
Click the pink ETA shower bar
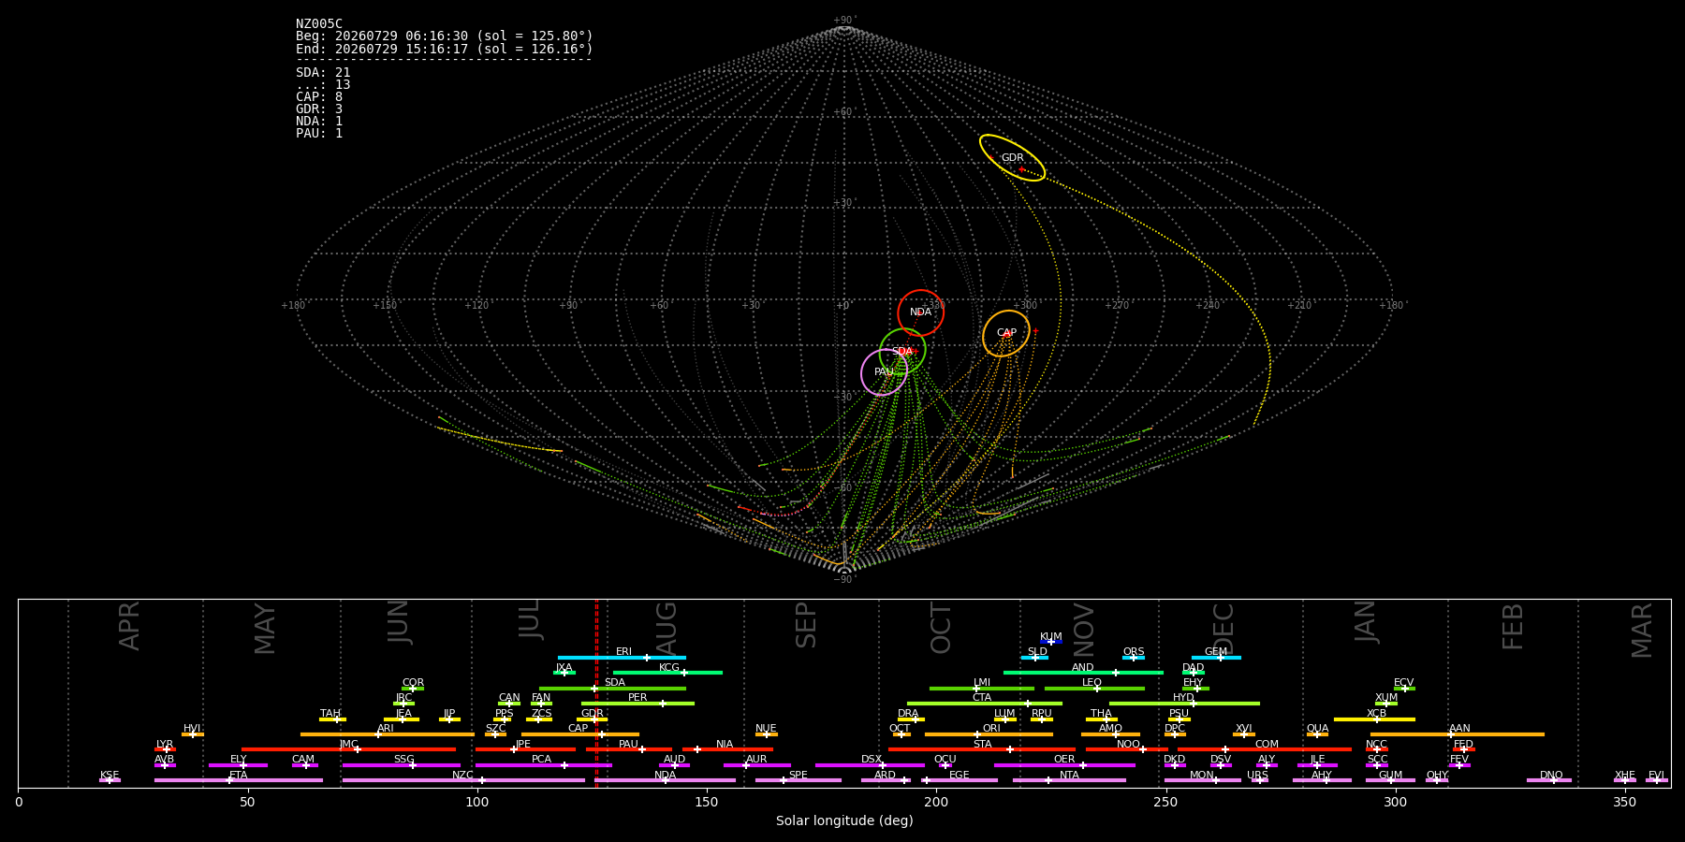(x=239, y=780)
